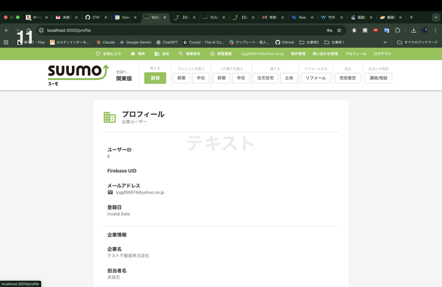
Task: Open the GitHub bookmark
Action: point(284,42)
